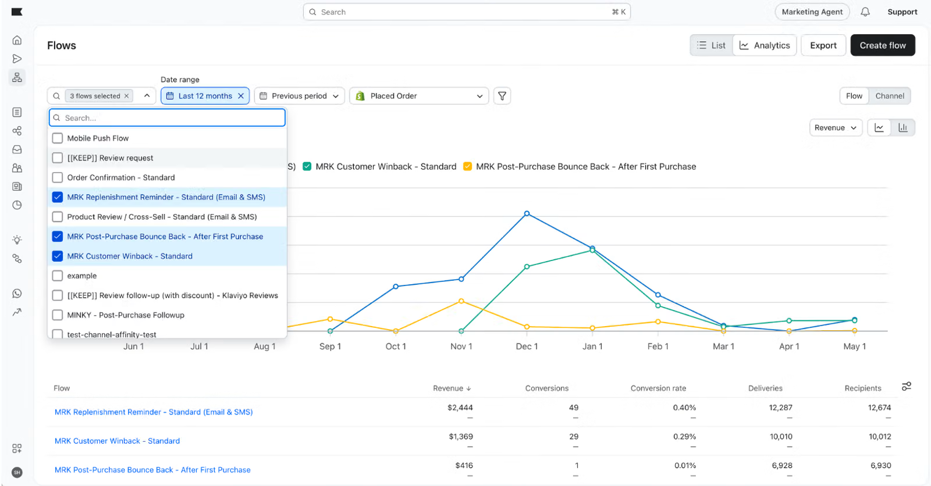Open the Previous period dropdown

pos(299,96)
